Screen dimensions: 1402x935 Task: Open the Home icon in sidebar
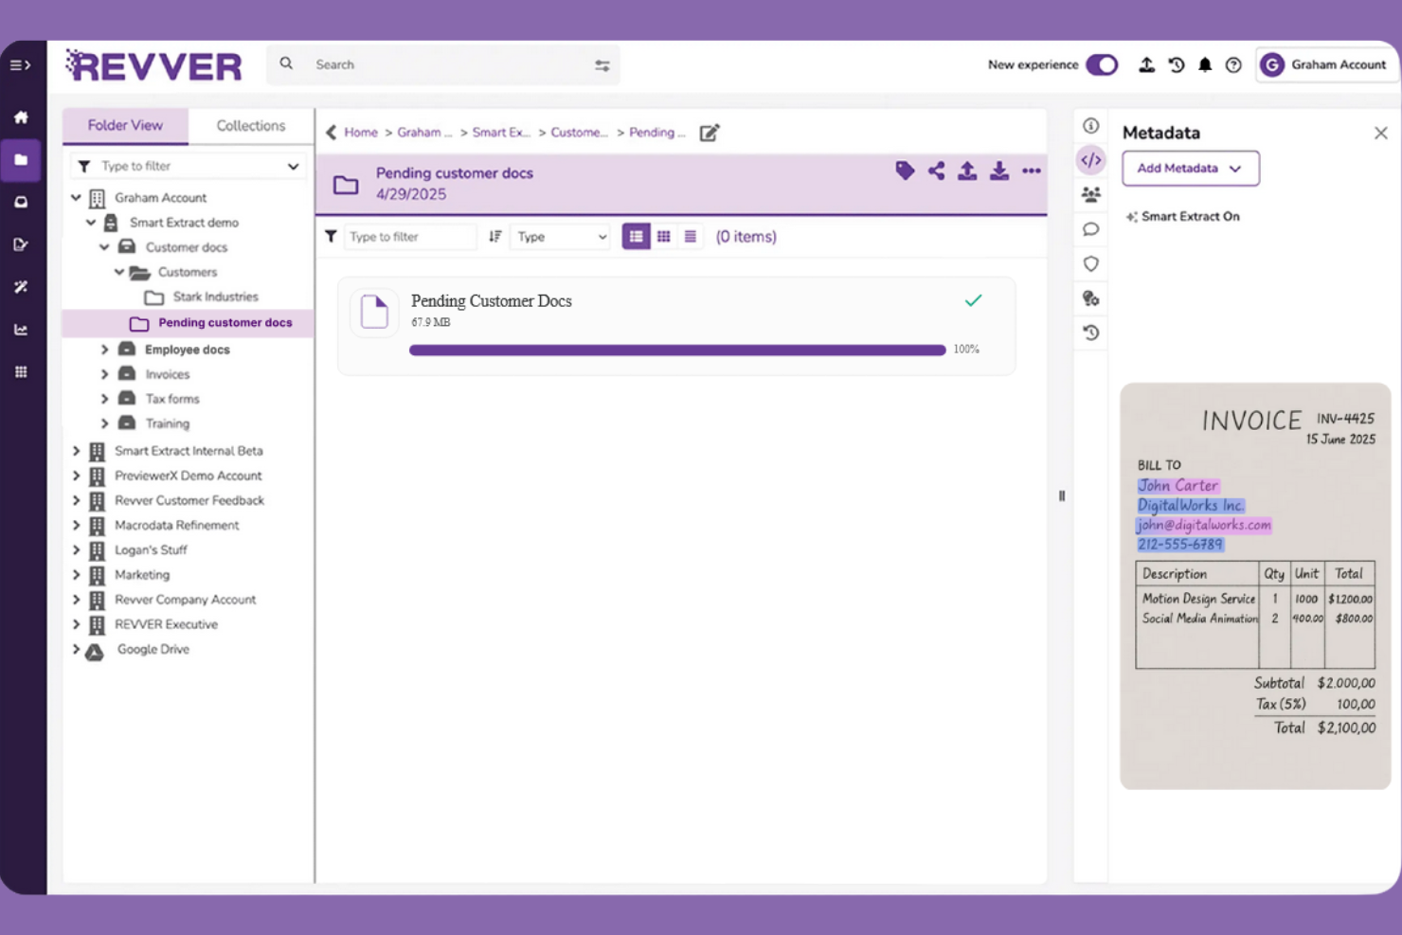(21, 117)
